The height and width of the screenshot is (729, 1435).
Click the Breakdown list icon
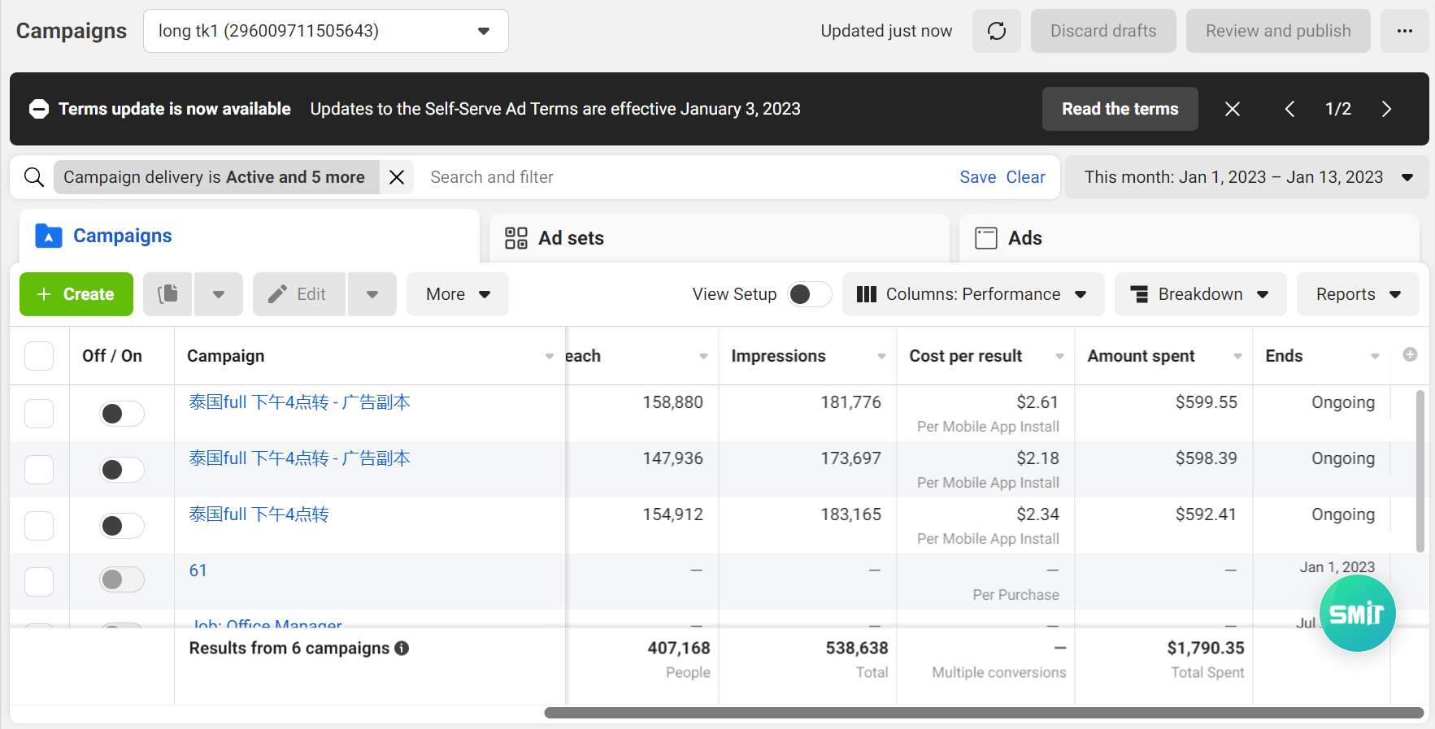[1140, 294]
